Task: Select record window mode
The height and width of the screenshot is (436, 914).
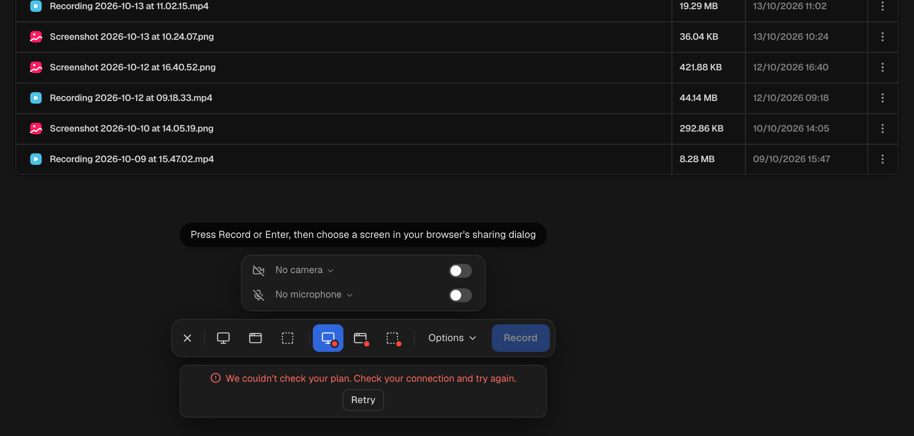Action: pyautogui.click(x=361, y=338)
